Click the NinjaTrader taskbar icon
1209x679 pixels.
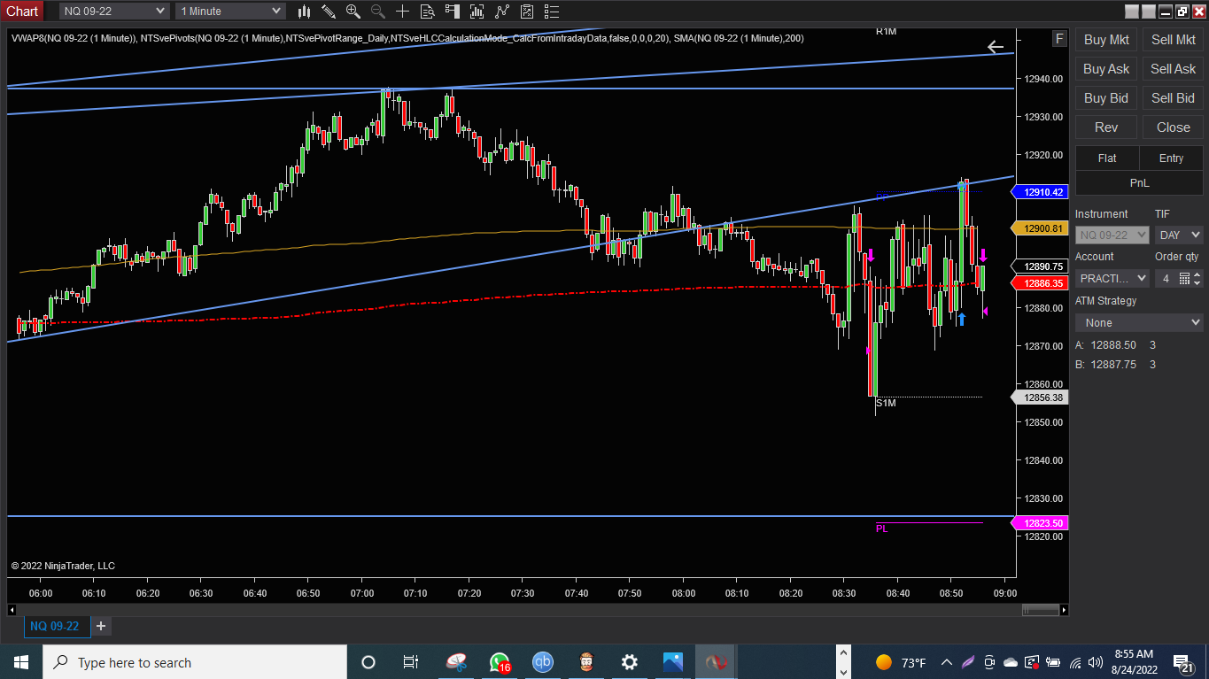pyautogui.click(x=717, y=662)
